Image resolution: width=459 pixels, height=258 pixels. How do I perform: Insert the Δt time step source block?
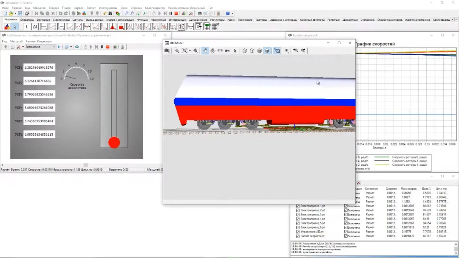[35, 26]
